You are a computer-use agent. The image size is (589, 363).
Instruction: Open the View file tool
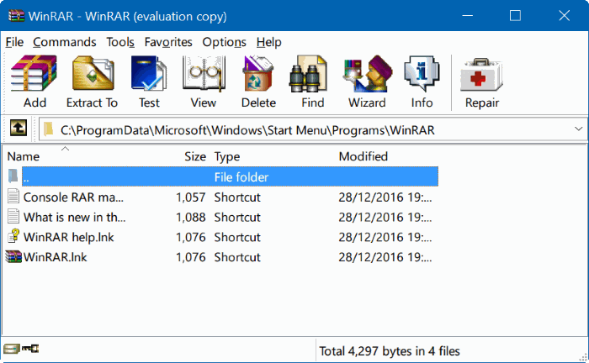coord(204,73)
